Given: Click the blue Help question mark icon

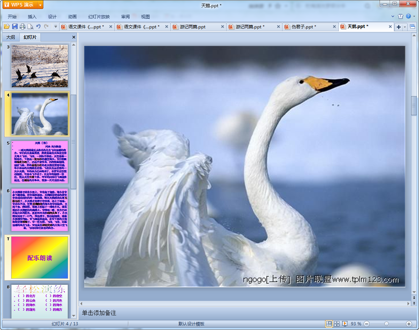Looking at the screenshot, I should (408, 16).
